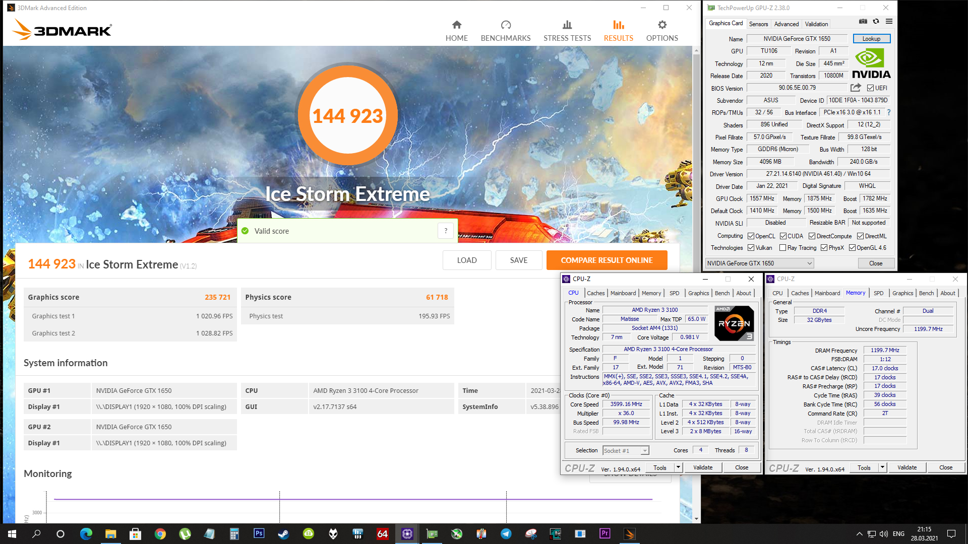Take GPU-Z screenshot with camera icon

[863, 21]
